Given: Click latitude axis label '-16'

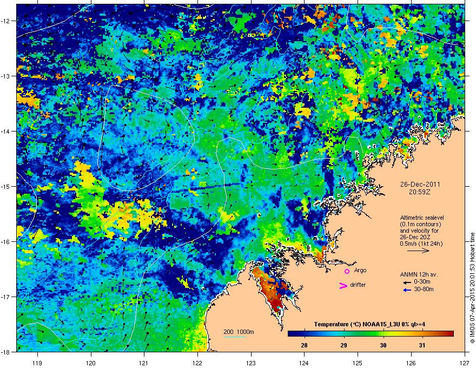Looking at the screenshot, I should coord(6,242).
